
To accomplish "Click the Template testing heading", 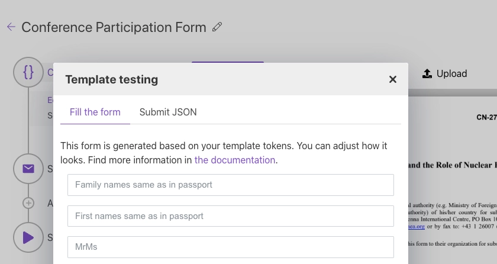I will point(112,79).
